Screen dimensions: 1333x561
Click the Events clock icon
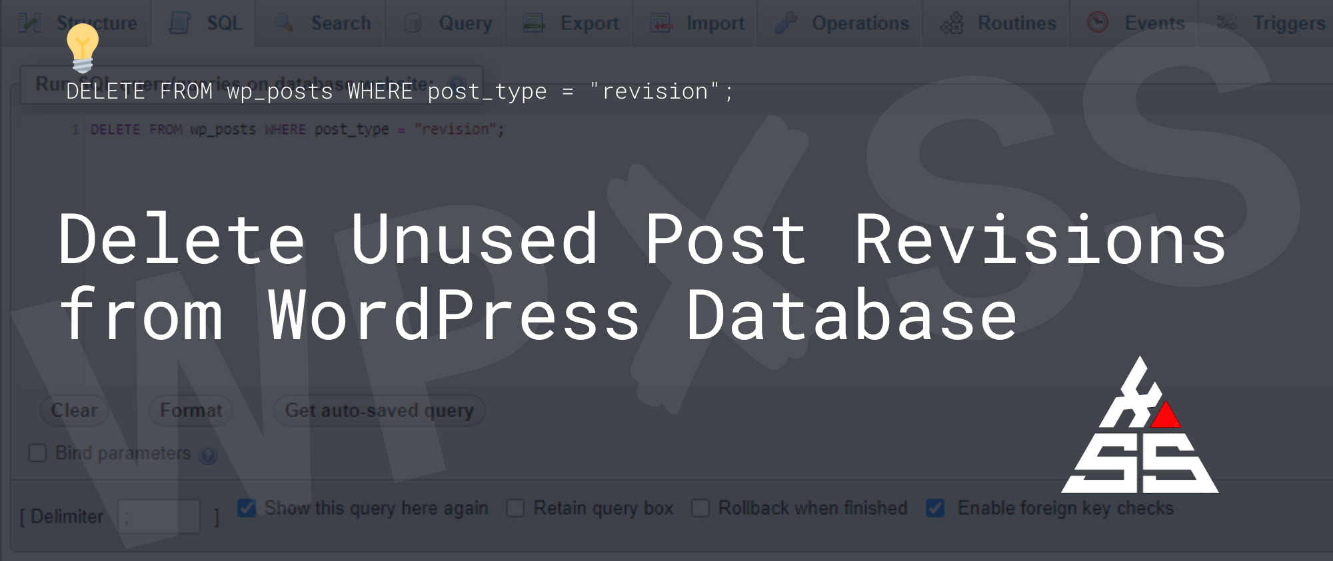(x=1098, y=23)
